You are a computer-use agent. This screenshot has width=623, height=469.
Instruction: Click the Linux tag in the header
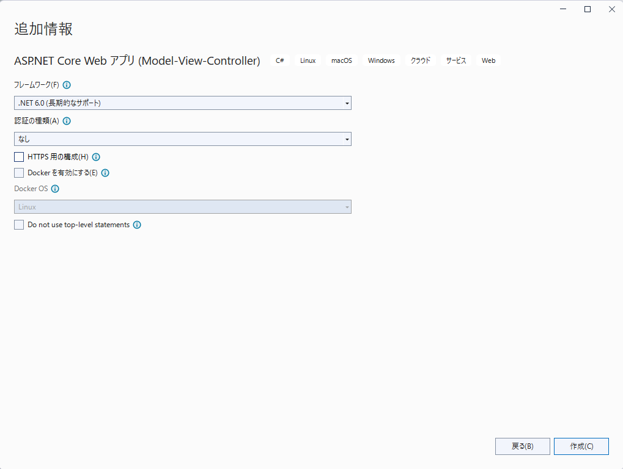[308, 60]
